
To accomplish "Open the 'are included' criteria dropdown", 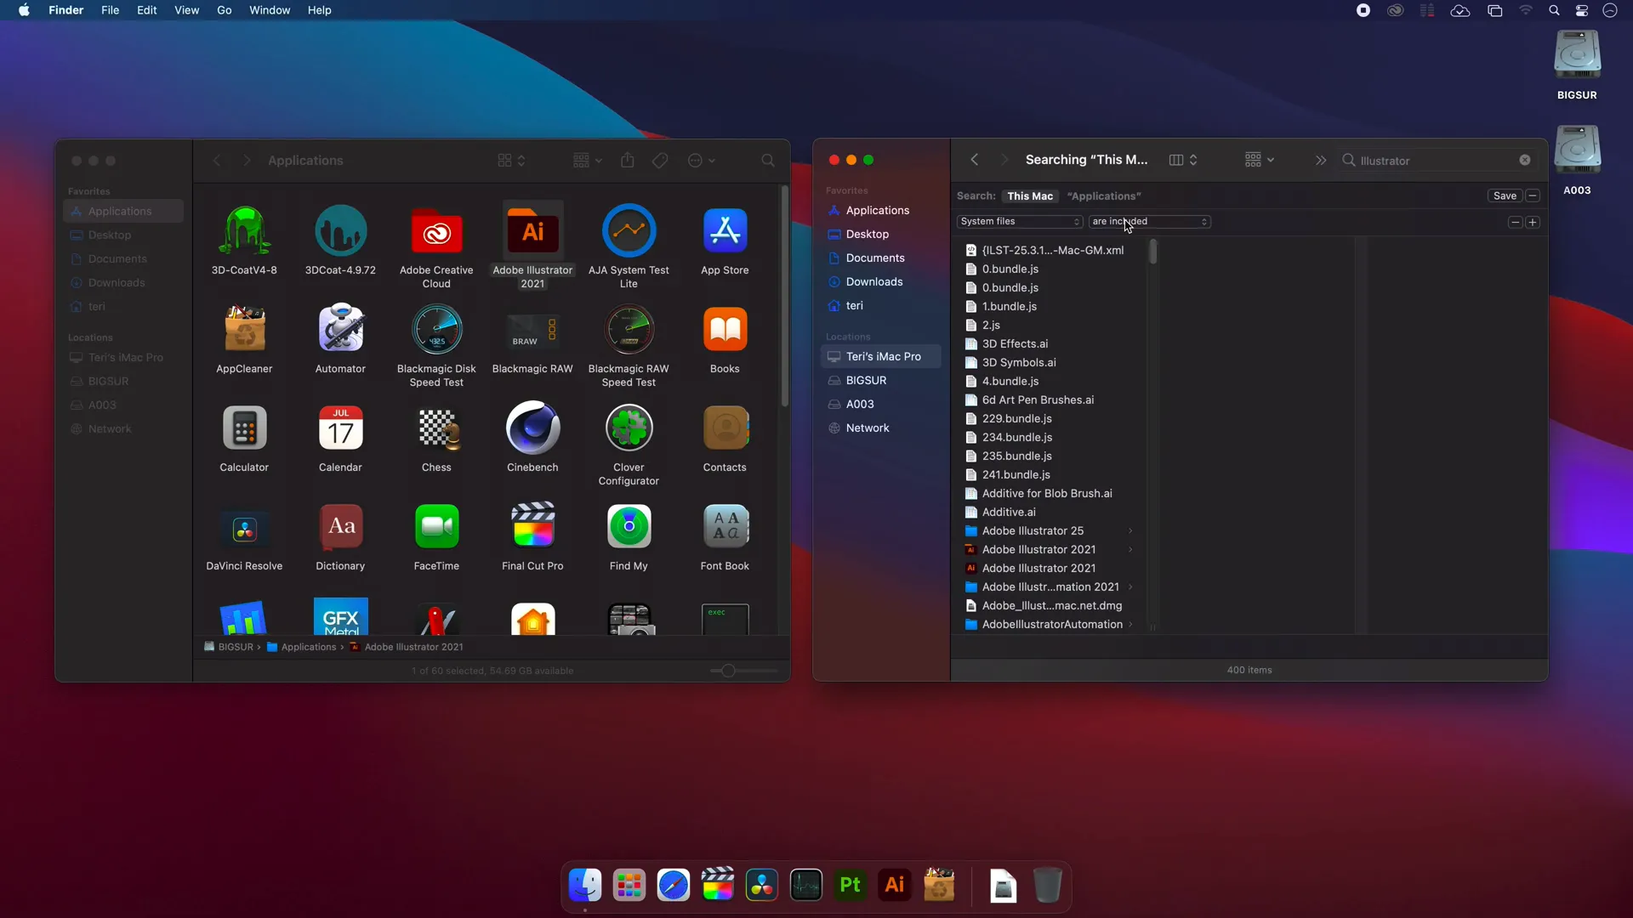I will point(1150,221).
